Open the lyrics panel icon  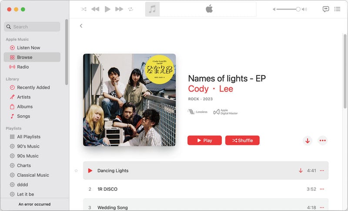click(325, 9)
